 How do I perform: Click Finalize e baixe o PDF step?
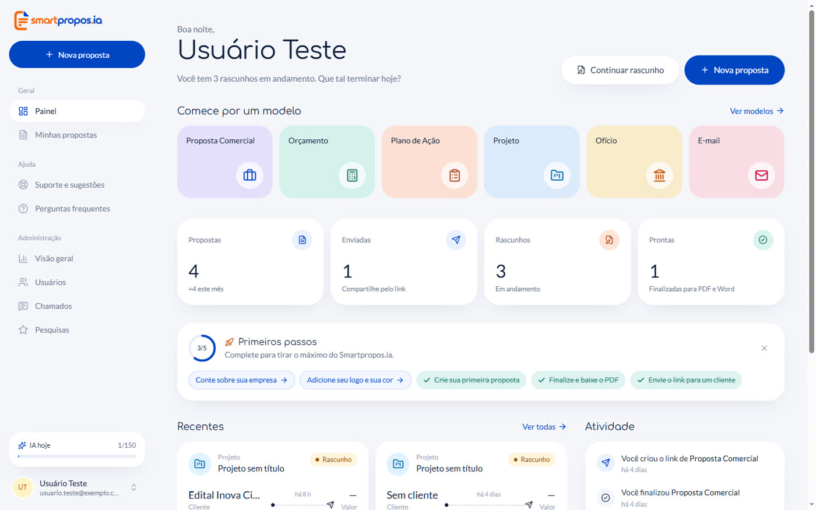(578, 380)
